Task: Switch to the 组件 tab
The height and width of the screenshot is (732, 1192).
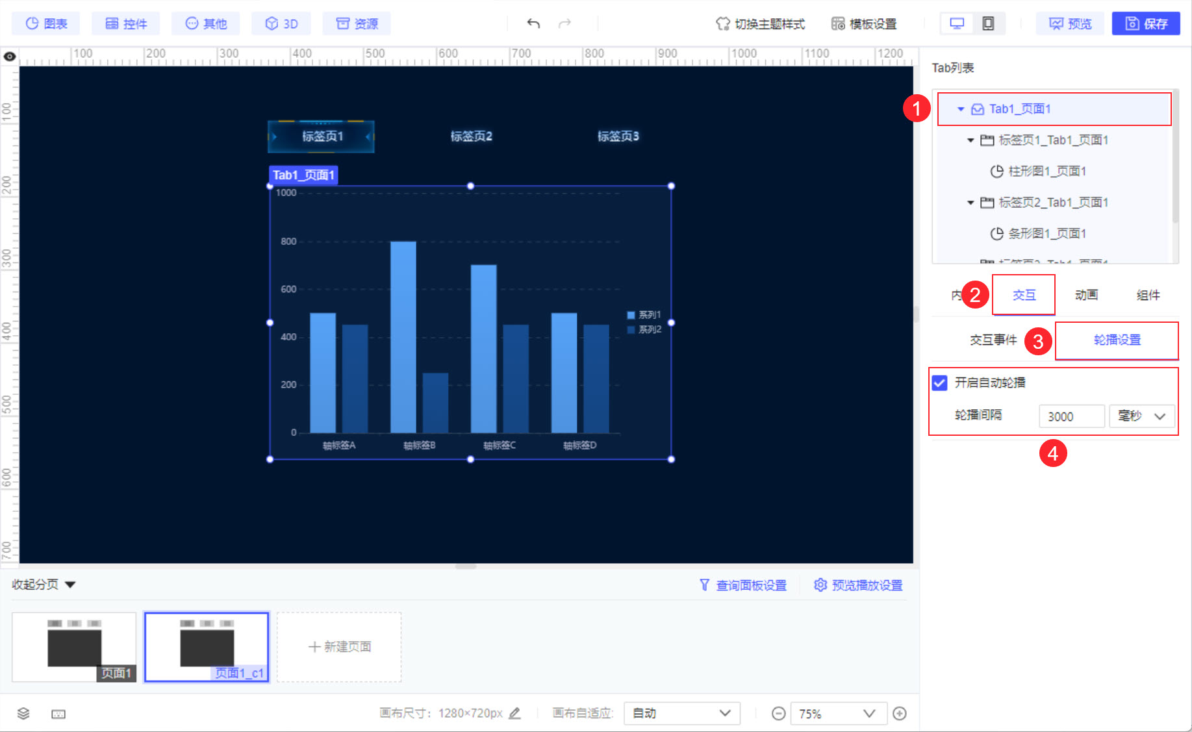Action: [x=1148, y=295]
